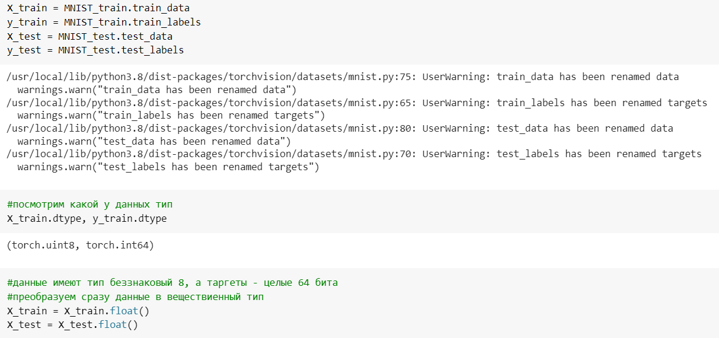The height and width of the screenshot is (338, 719).
Task: Click the comment 'посмотрим какой у данных тип'
Action: (90, 205)
